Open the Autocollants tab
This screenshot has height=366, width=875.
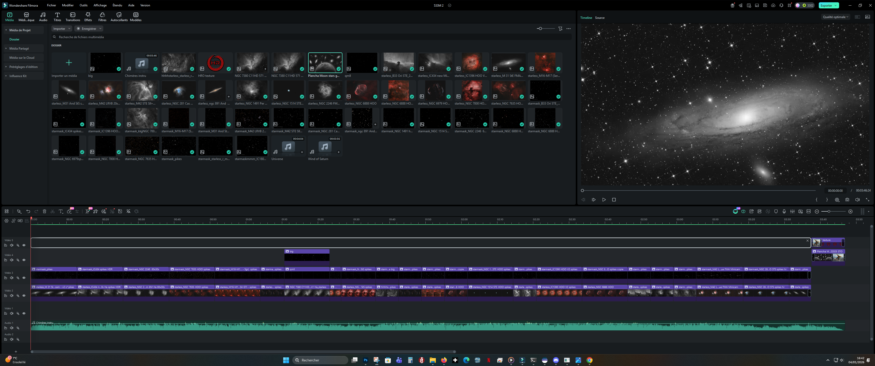point(119,17)
